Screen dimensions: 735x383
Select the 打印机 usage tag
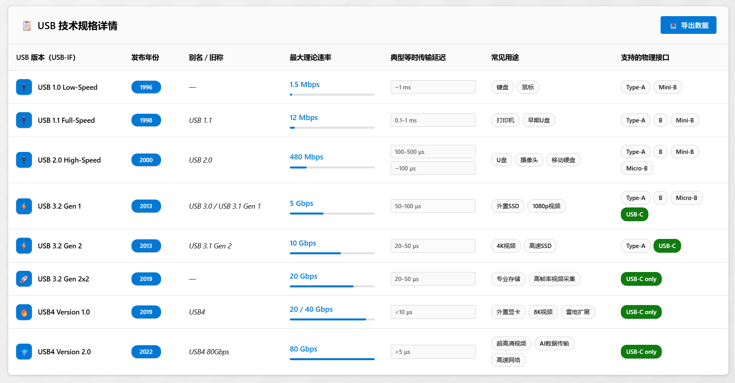coord(505,120)
